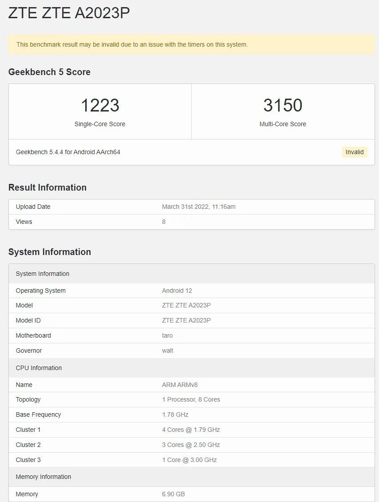Click the yellow Invalid badge
Image resolution: width=379 pixels, height=502 pixels.
coord(355,152)
